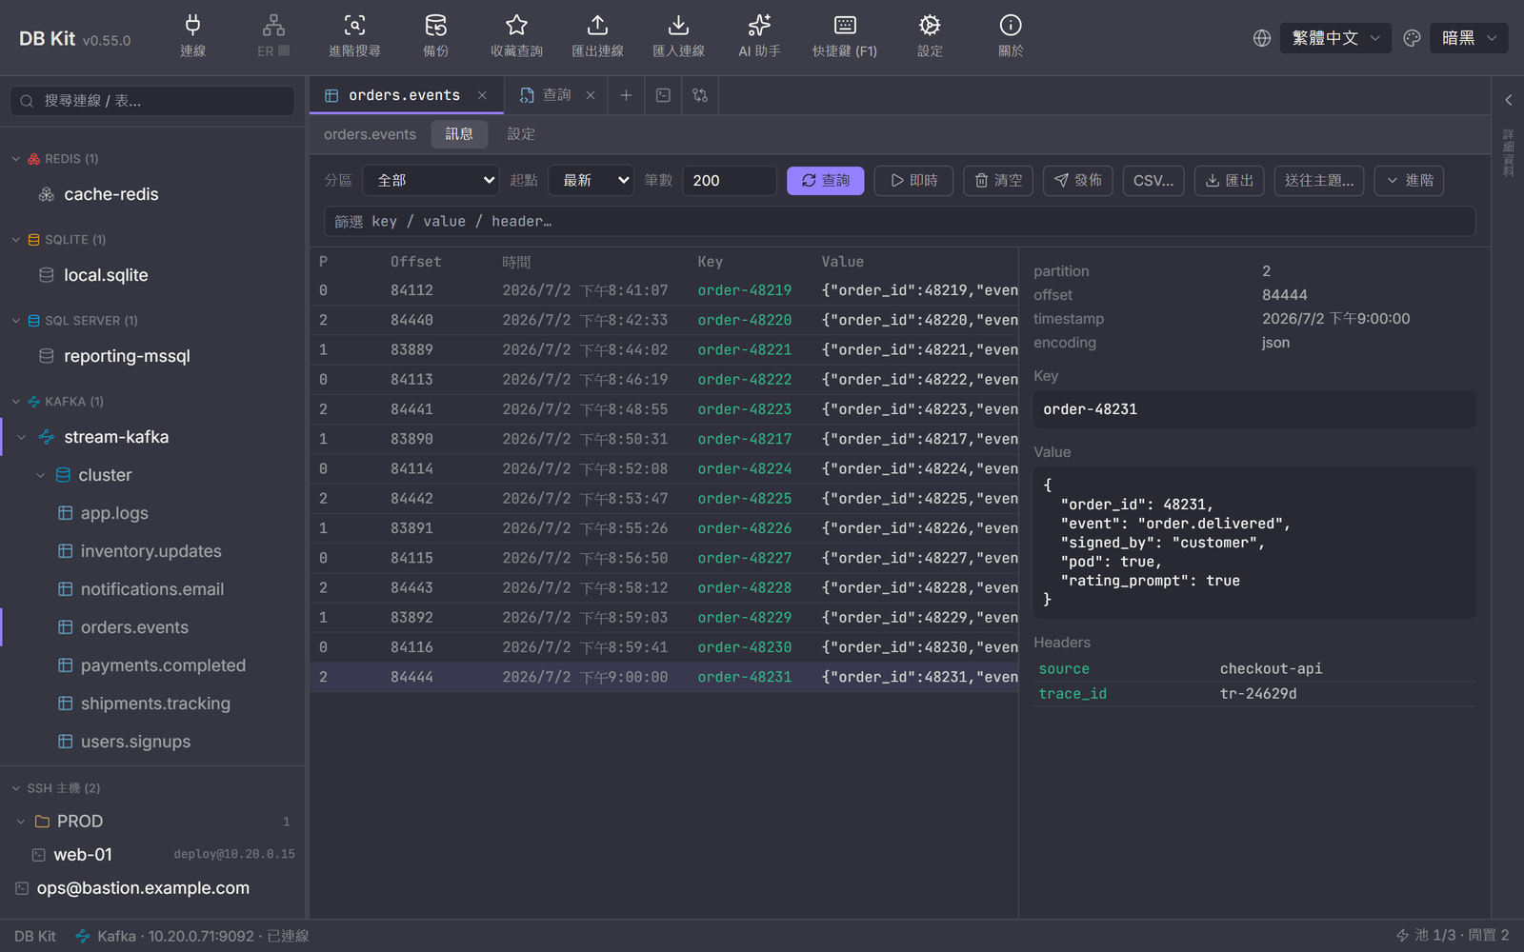Click 匯出連線 export connections
The width and height of the screenshot is (1524, 952).
click(x=597, y=36)
